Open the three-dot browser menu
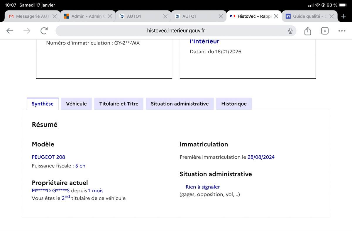Image resolution: width=352 pixels, height=231 pixels. (x=342, y=31)
